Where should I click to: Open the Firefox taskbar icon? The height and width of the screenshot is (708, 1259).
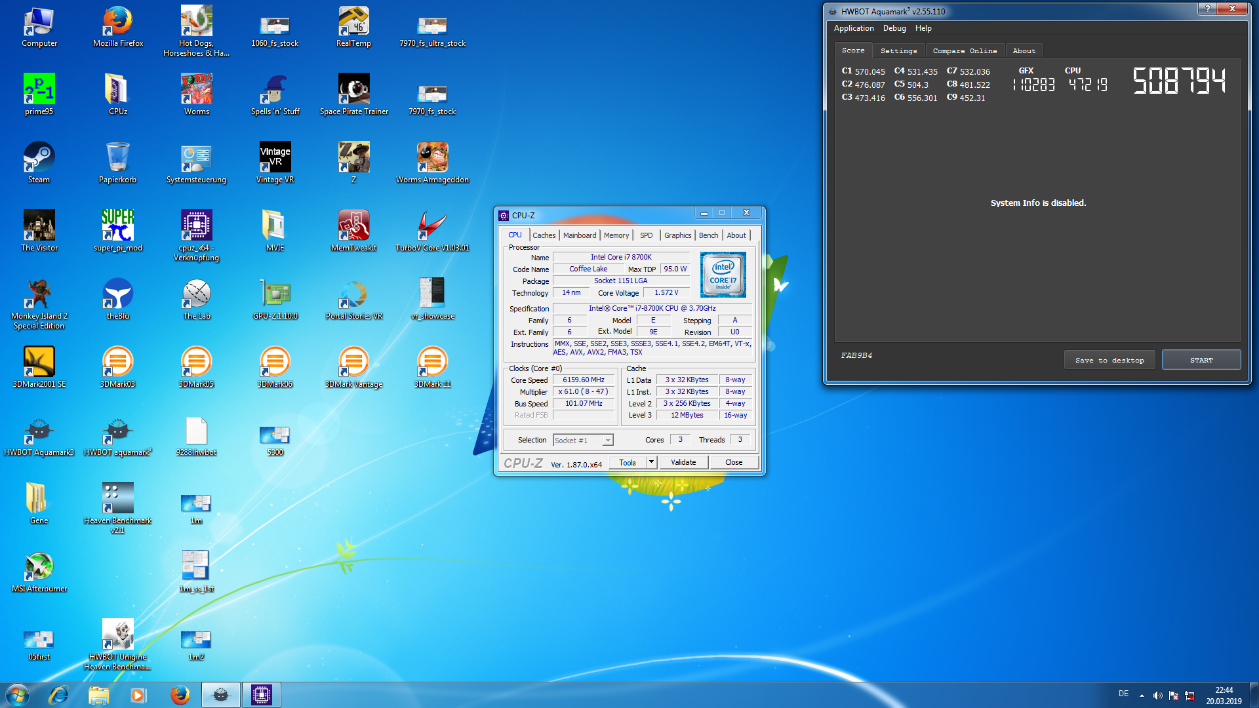point(180,695)
